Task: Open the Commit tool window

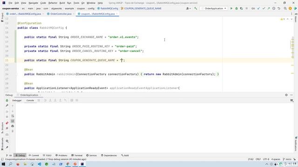Action: click(x=34, y=155)
